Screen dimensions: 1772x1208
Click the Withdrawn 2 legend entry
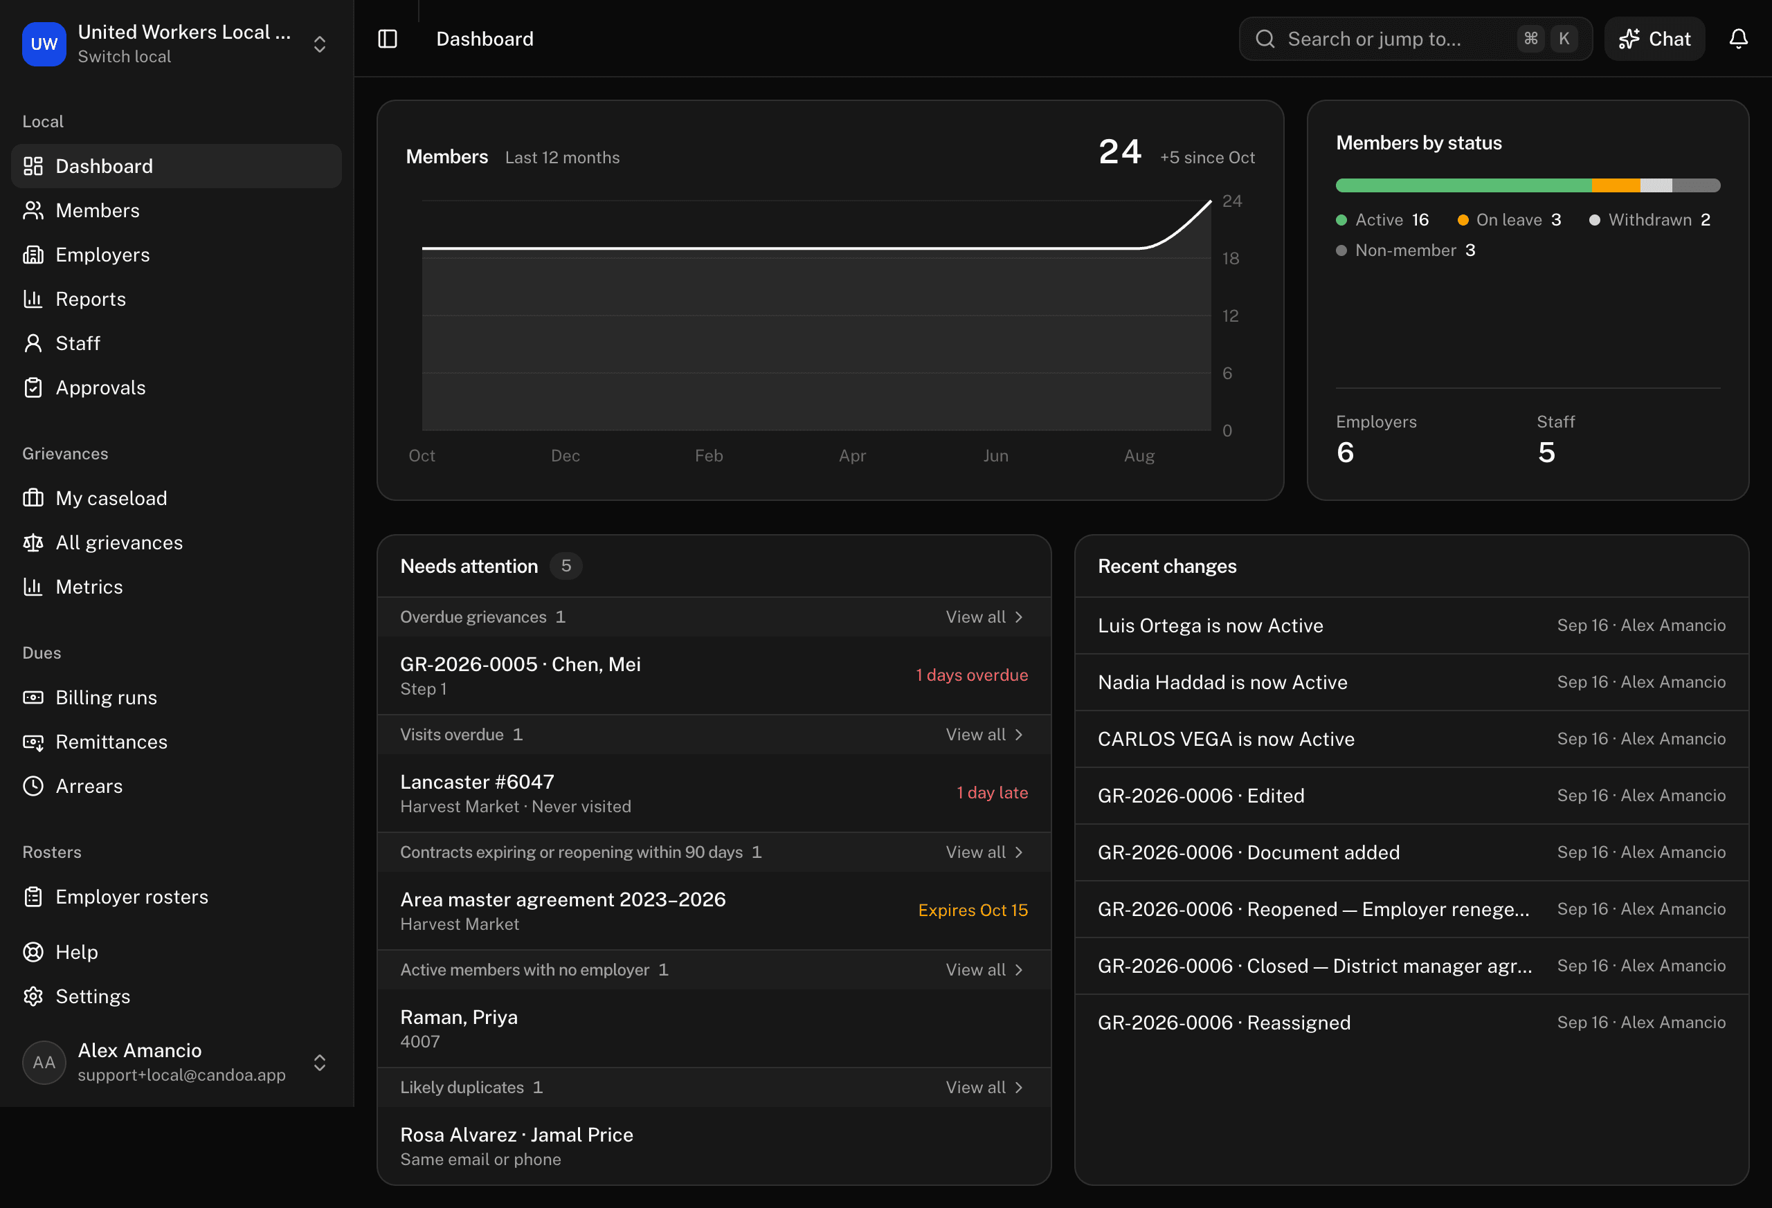pos(1649,219)
